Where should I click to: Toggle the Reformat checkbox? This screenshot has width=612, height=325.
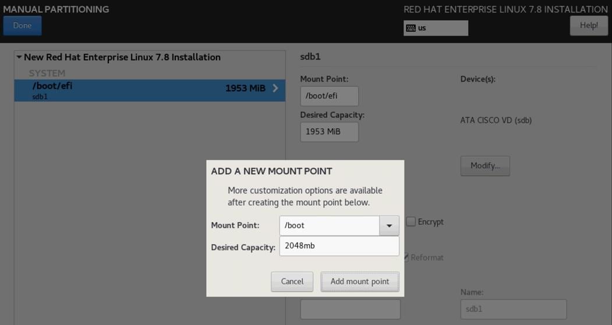(406, 257)
